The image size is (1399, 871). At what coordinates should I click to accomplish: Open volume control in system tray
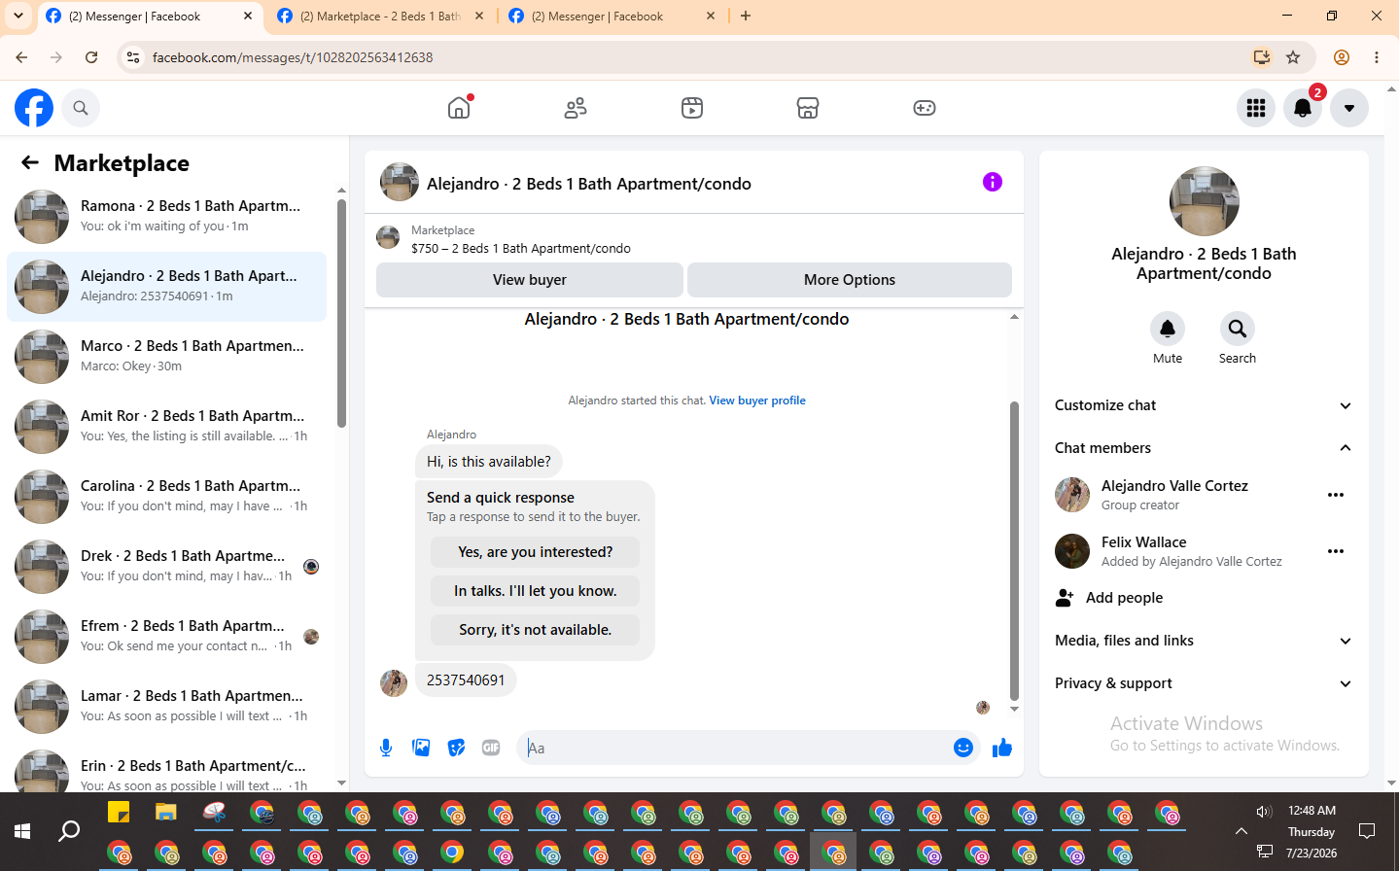point(1264,812)
